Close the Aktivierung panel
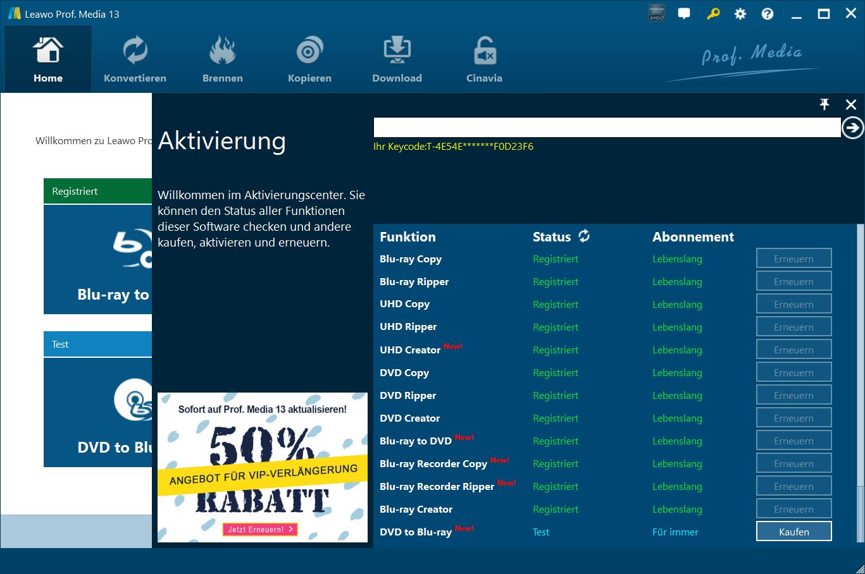Screen dimensions: 865x574 [x=850, y=104]
